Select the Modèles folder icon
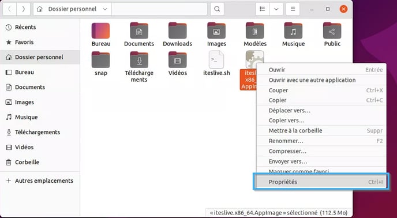 (254, 31)
